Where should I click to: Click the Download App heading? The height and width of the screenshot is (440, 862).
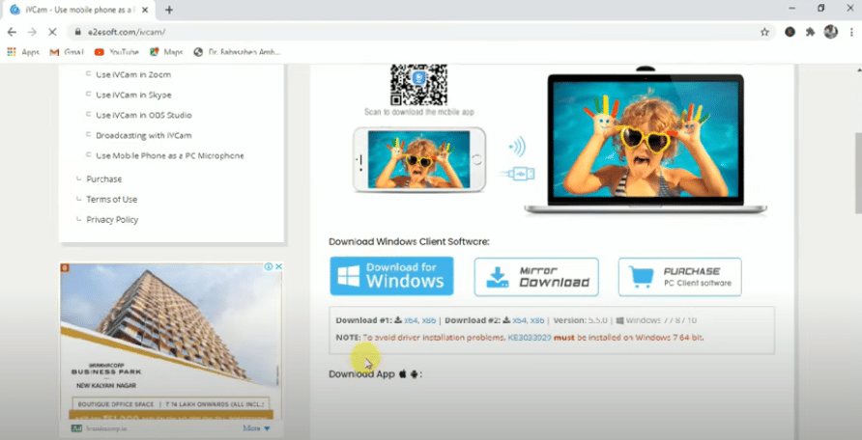click(375, 374)
